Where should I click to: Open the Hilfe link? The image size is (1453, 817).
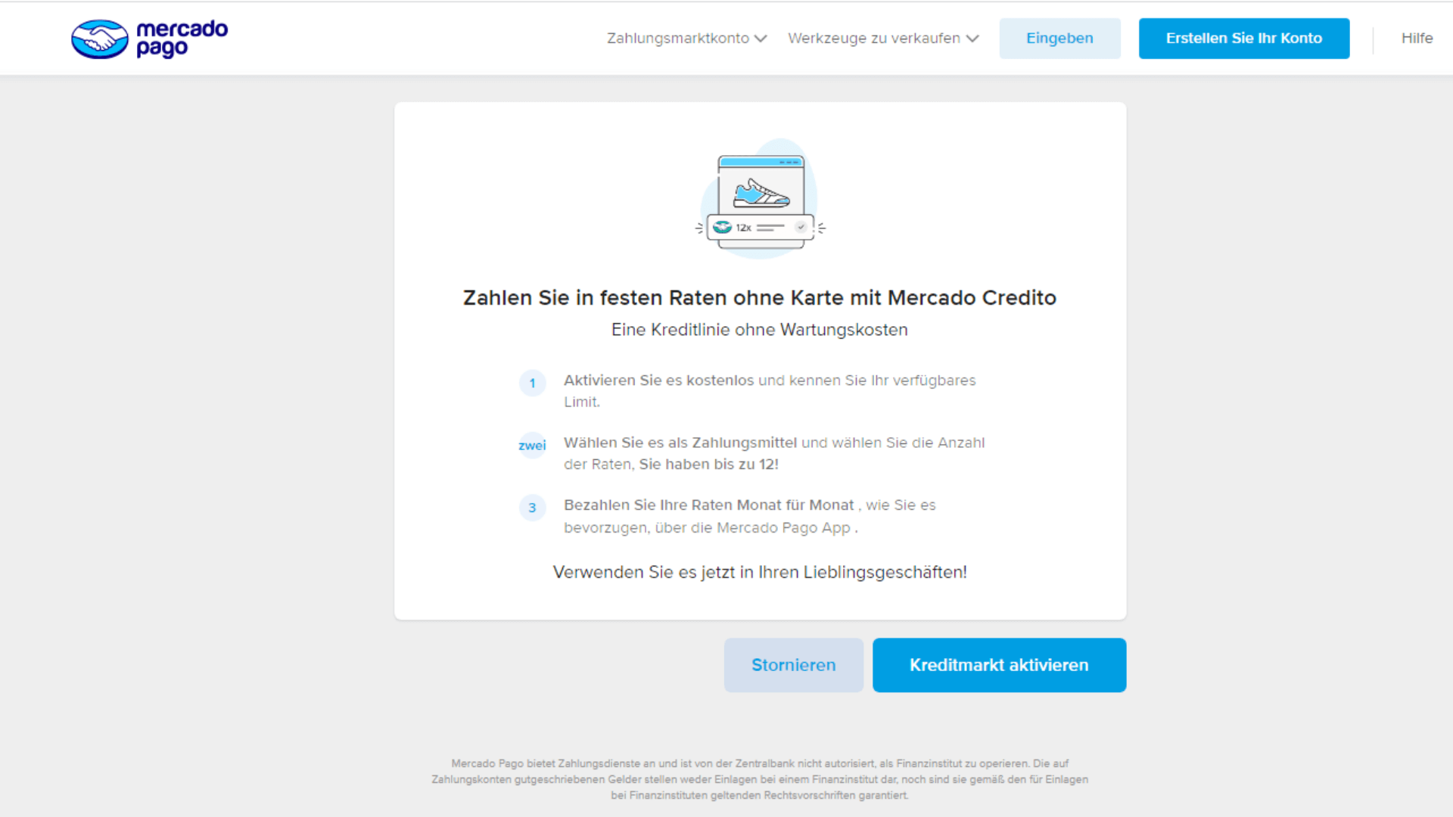pos(1417,39)
